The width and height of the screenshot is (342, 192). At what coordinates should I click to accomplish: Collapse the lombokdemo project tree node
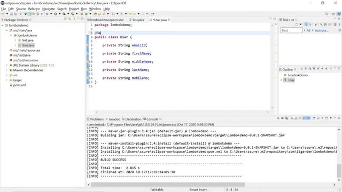click(x=2, y=25)
